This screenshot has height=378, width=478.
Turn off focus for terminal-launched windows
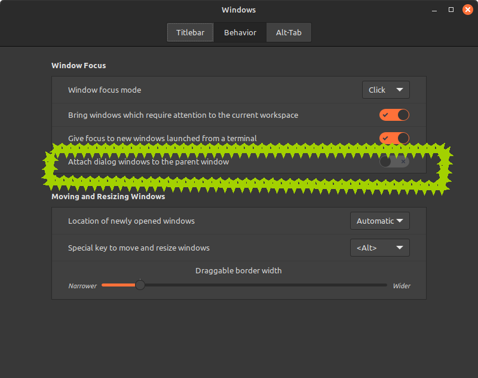(x=394, y=138)
